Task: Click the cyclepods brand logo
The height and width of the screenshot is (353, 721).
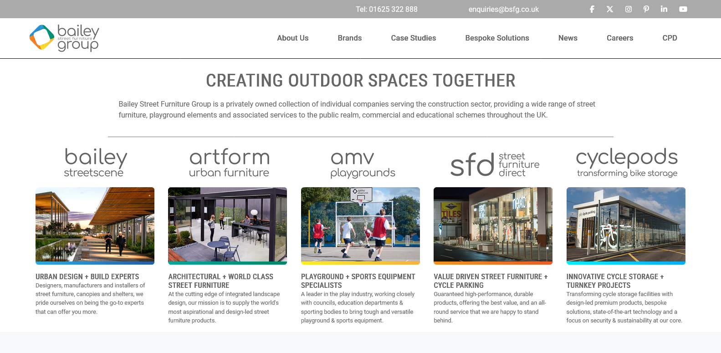Action: [x=627, y=162]
